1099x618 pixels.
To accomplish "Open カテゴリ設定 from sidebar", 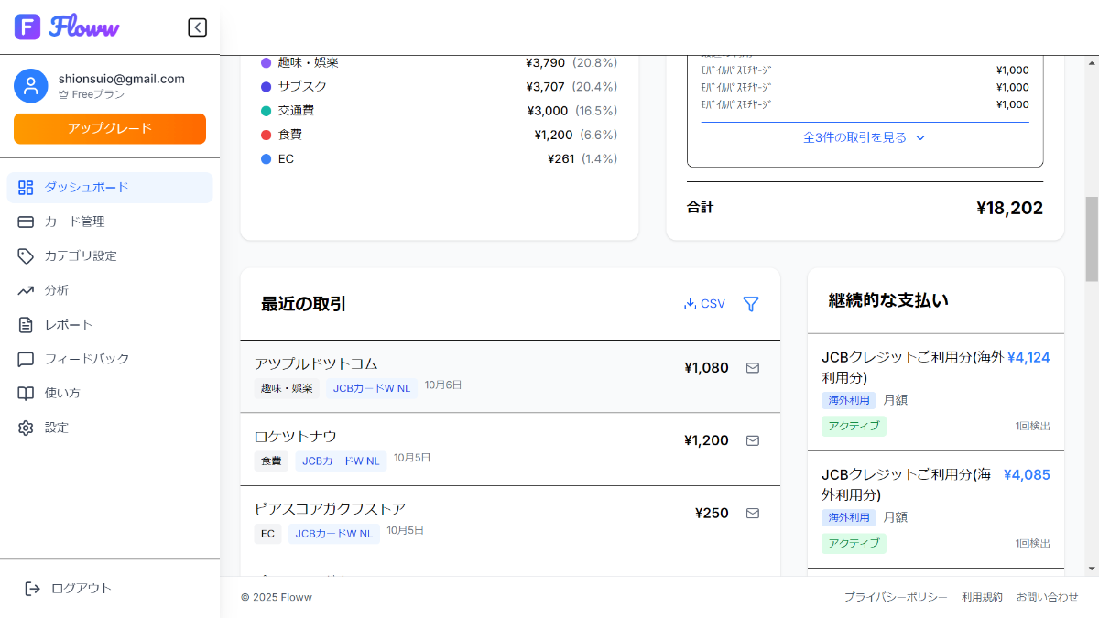I will [x=80, y=256].
